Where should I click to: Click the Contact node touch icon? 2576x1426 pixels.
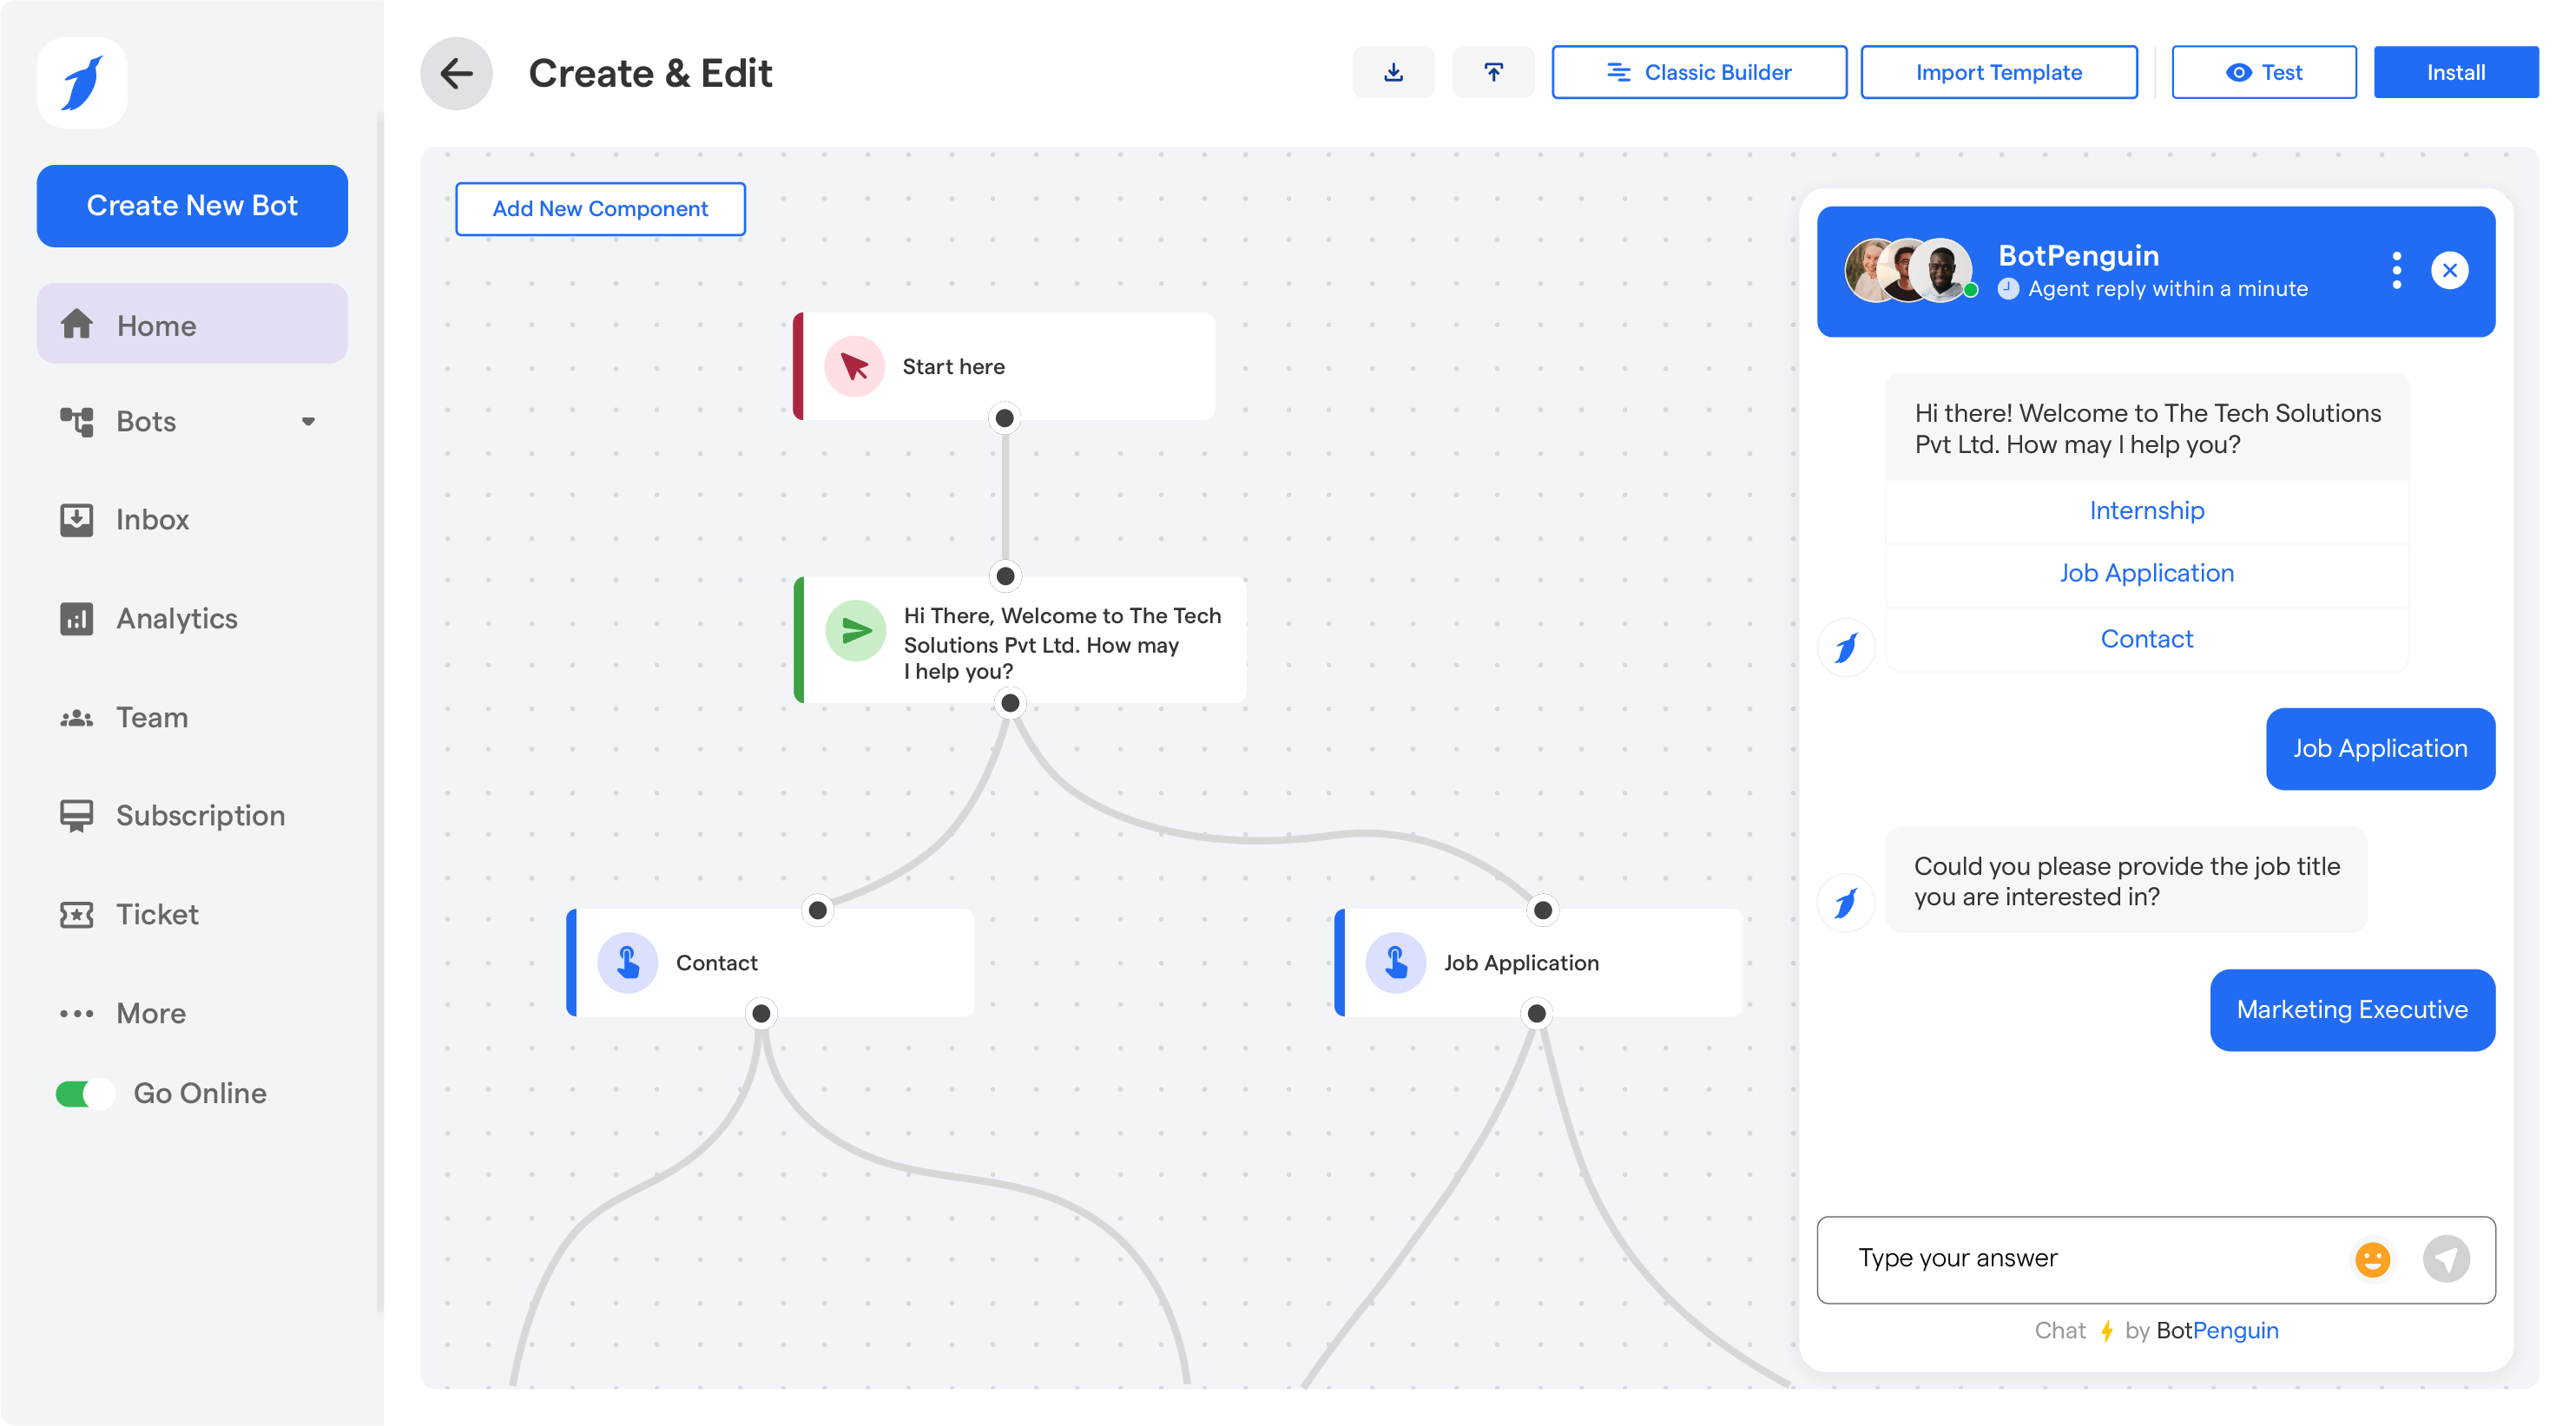tap(627, 961)
